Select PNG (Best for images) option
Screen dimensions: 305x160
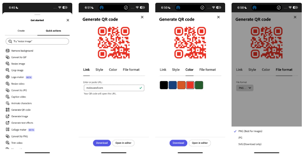pyautogui.click(x=250, y=131)
